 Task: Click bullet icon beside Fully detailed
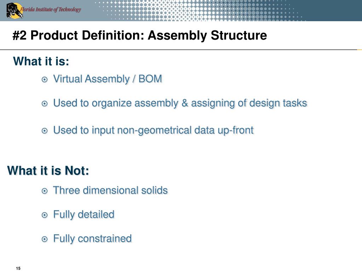point(45,215)
